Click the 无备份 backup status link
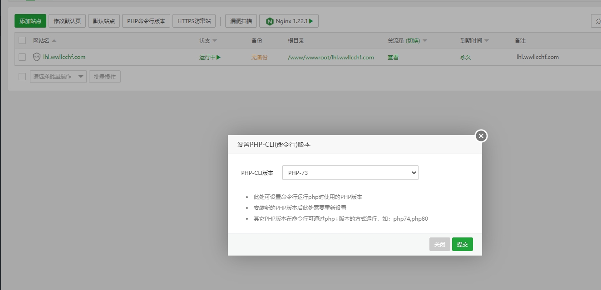This screenshot has width=601, height=290. point(259,58)
